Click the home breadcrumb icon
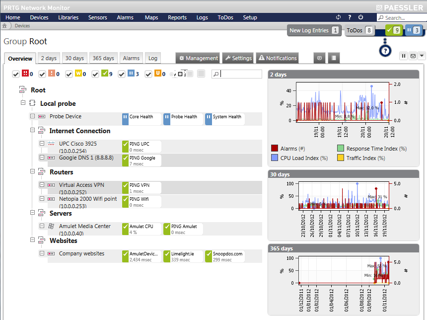 [x=4, y=26]
